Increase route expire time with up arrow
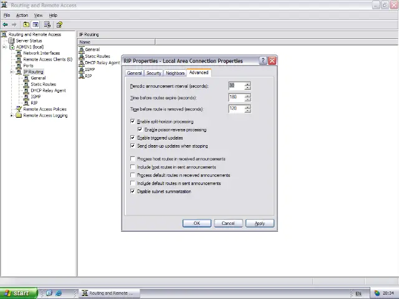The width and height of the screenshot is (399, 299). coord(248,95)
